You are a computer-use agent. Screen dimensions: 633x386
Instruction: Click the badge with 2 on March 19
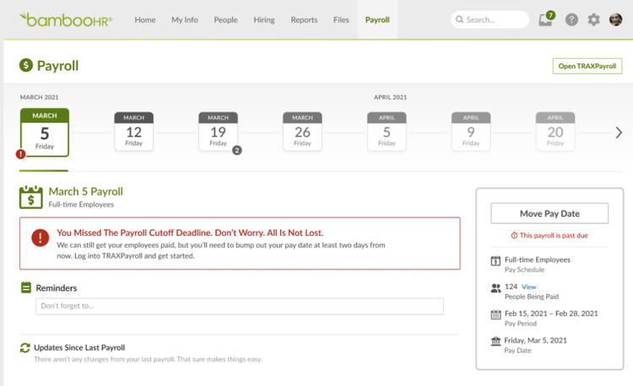(x=237, y=150)
